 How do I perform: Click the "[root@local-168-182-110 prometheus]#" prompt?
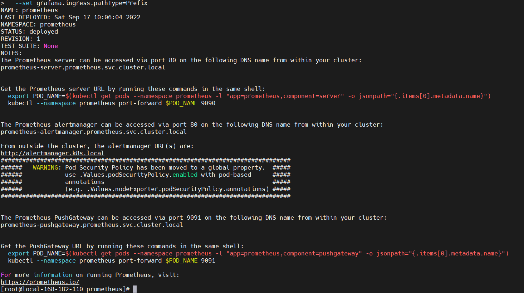coord(65,289)
